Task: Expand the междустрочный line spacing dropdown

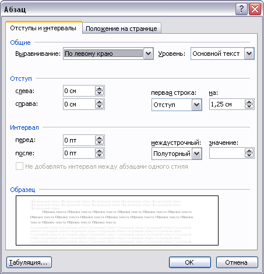Action: point(197,154)
